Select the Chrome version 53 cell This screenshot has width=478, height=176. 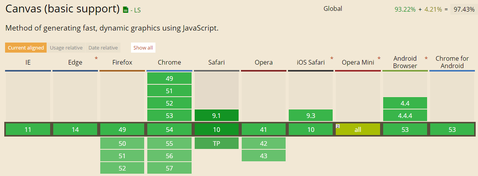click(169, 116)
